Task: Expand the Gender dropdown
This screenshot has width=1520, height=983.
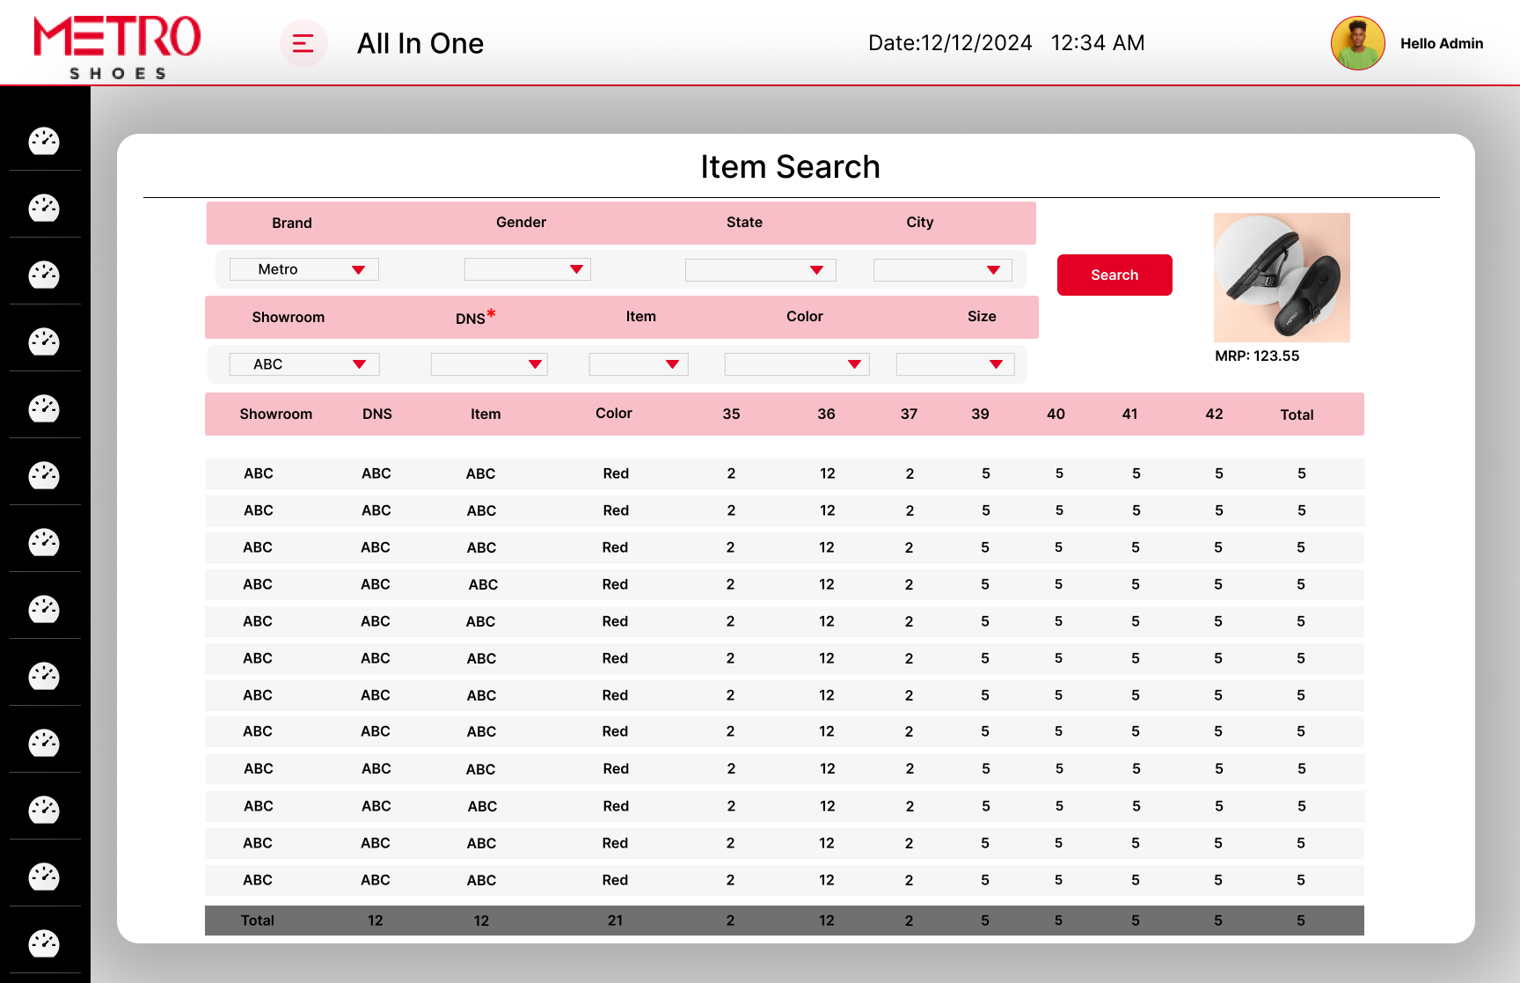Action: pyautogui.click(x=528, y=269)
